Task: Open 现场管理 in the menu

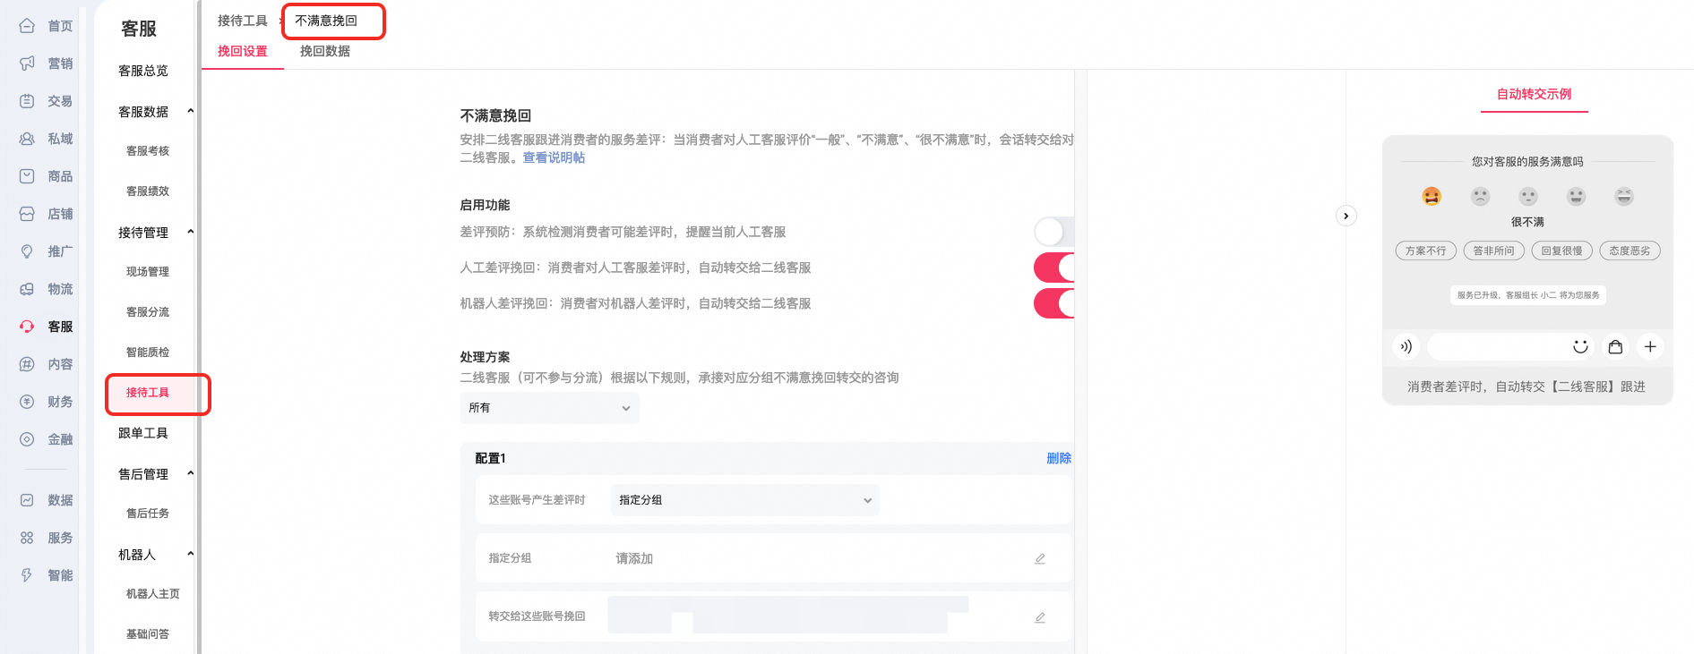Action: 148,272
